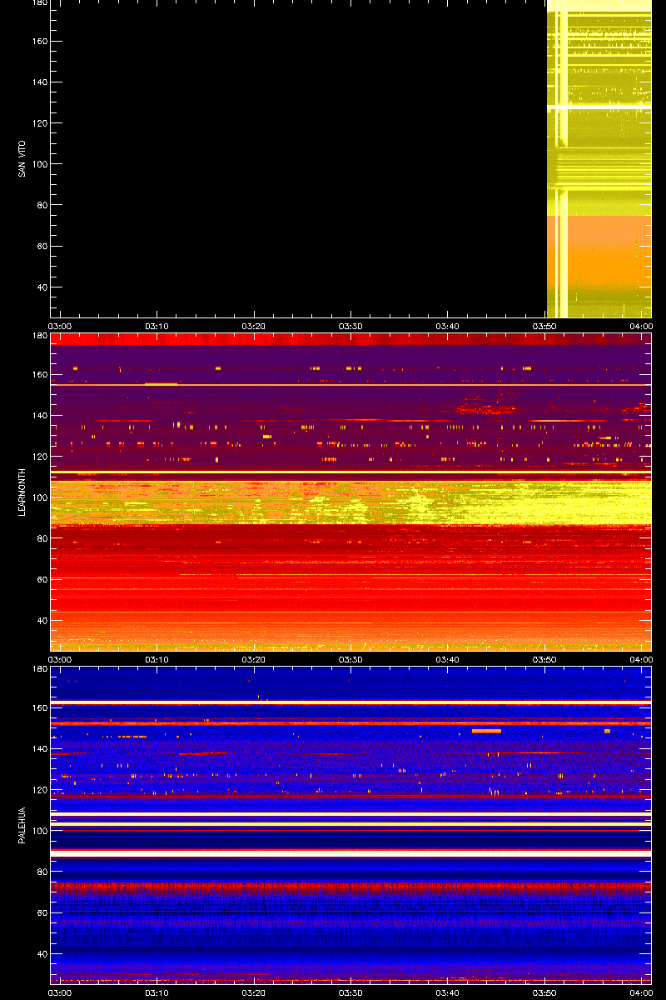This screenshot has width=666, height=1000.
Task: Choose the 100 tick label on Palehua axis
Action: (x=39, y=831)
